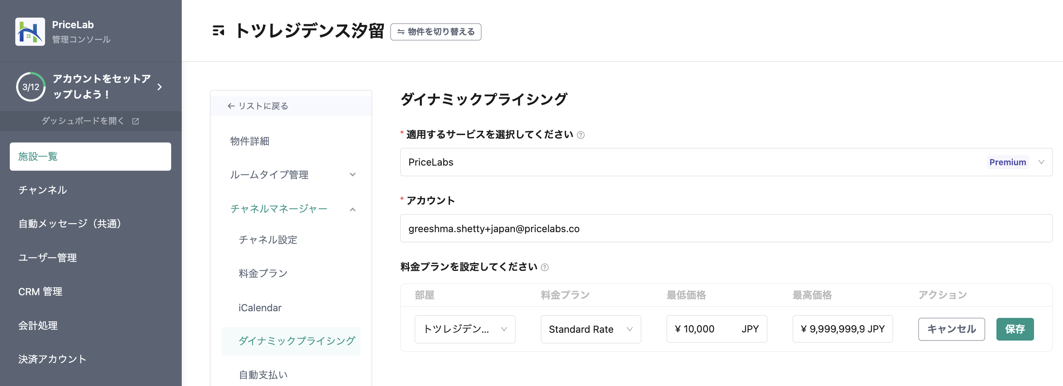Click the アカウントをセットアップしよう！ banner text

(x=101, y=87)
